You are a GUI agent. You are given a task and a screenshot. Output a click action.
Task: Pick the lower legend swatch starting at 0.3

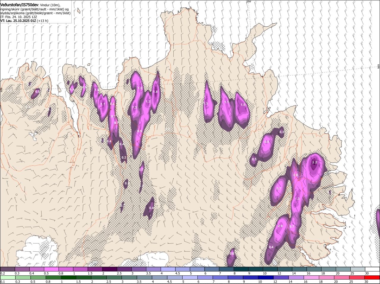[23, 277]
